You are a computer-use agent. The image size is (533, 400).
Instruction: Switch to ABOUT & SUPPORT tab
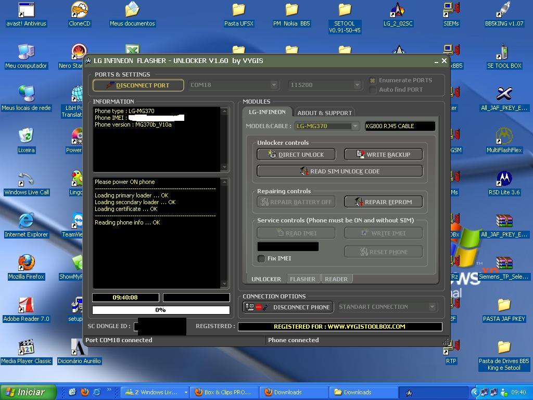point(325,113)
